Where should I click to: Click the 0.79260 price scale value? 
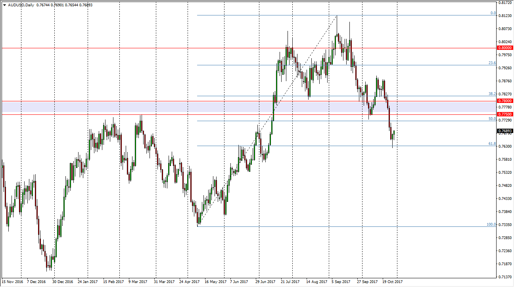pos(504,68)
